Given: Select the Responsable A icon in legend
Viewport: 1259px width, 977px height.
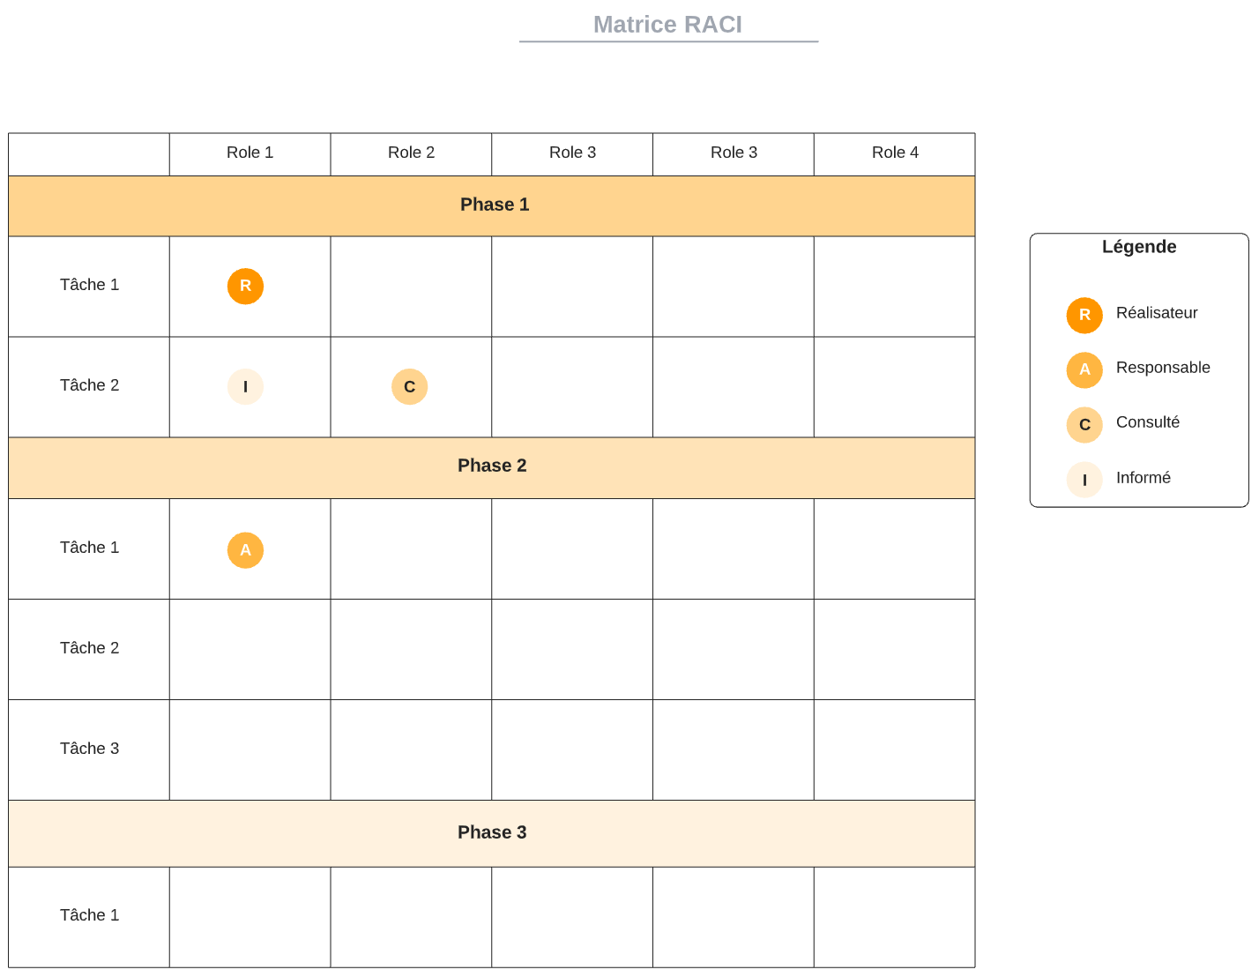Looking at the screenshot, I should coord(1084,369).
